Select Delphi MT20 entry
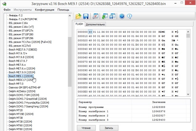 tap(16, 110)
